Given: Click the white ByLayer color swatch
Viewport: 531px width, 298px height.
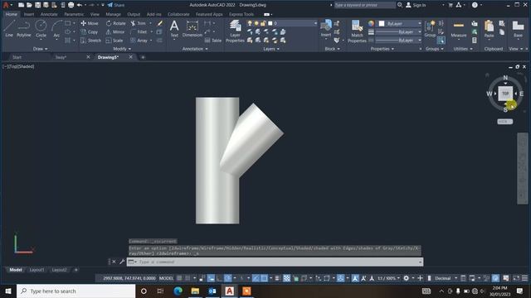Looking at the screenshot, I should point(382,23).
